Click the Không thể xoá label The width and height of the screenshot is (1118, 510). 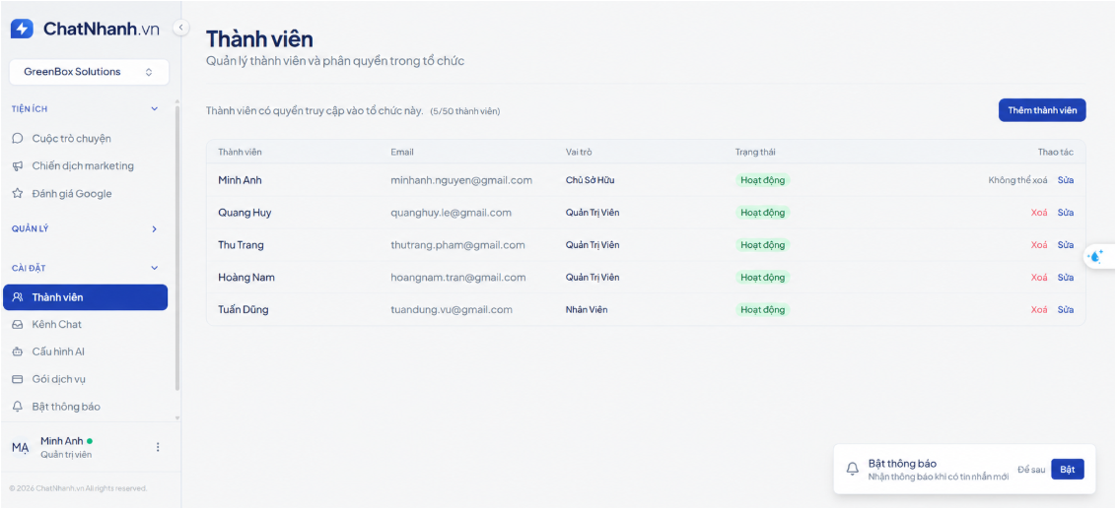click(1018, 180)
